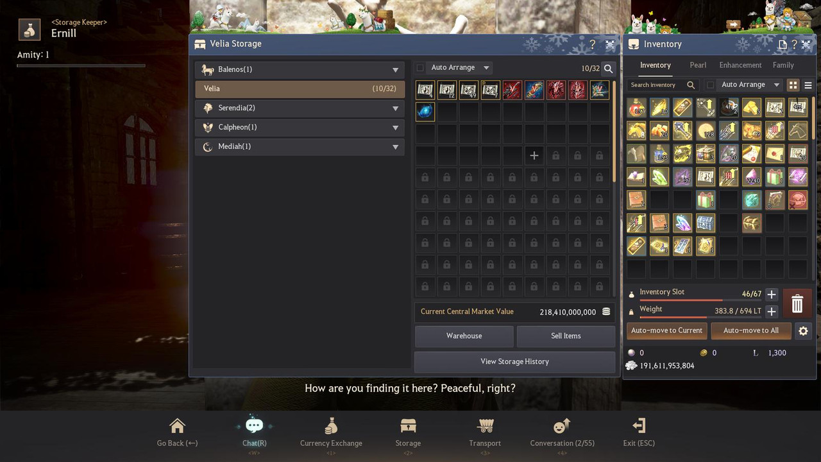Click Go Back in NPC menu
The image size is (821, 462).
(x=177, y=432)
